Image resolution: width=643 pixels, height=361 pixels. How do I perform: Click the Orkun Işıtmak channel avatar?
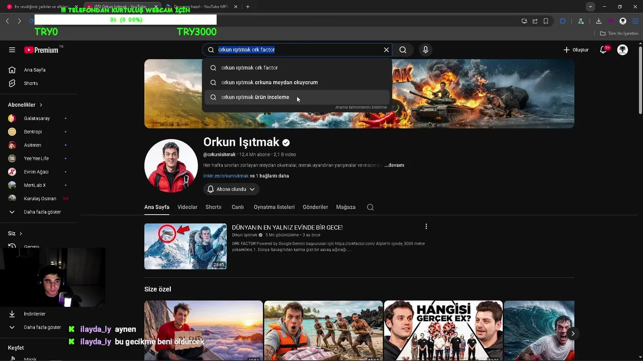[171, 166]
